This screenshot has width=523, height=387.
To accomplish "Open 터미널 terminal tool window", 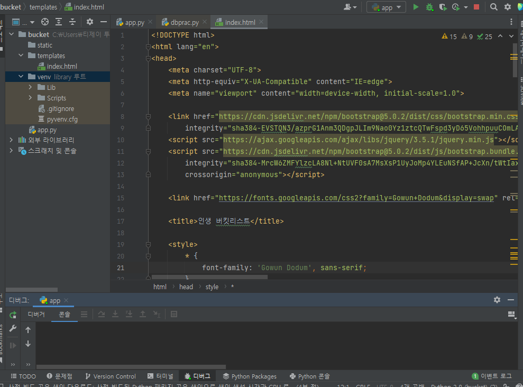I will point(160,376).
